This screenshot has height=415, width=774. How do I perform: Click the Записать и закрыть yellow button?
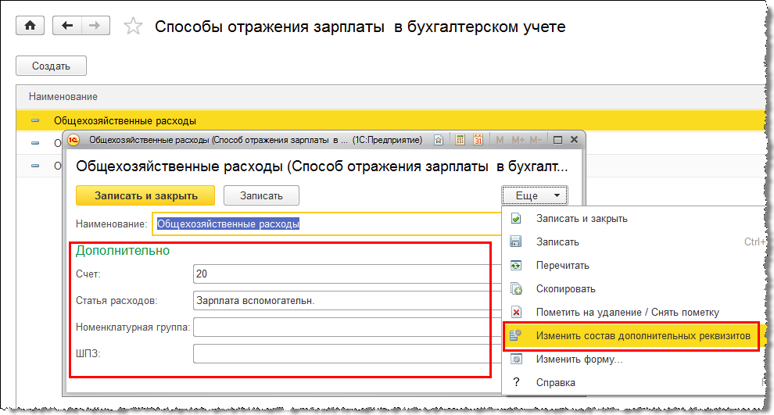[x=145, y=195]
